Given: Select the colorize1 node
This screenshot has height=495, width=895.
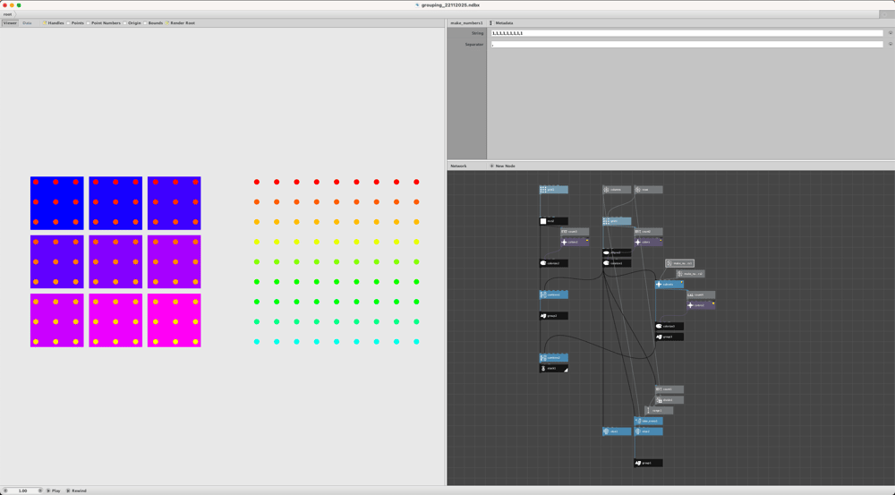Looking at the screenshot, I should 617,263.
